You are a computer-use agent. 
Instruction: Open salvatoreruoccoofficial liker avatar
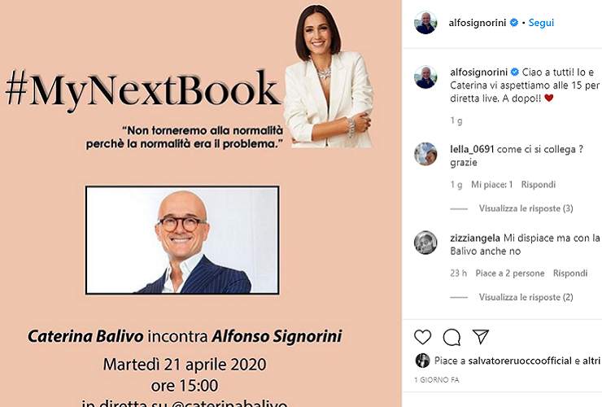pos(422,361)
